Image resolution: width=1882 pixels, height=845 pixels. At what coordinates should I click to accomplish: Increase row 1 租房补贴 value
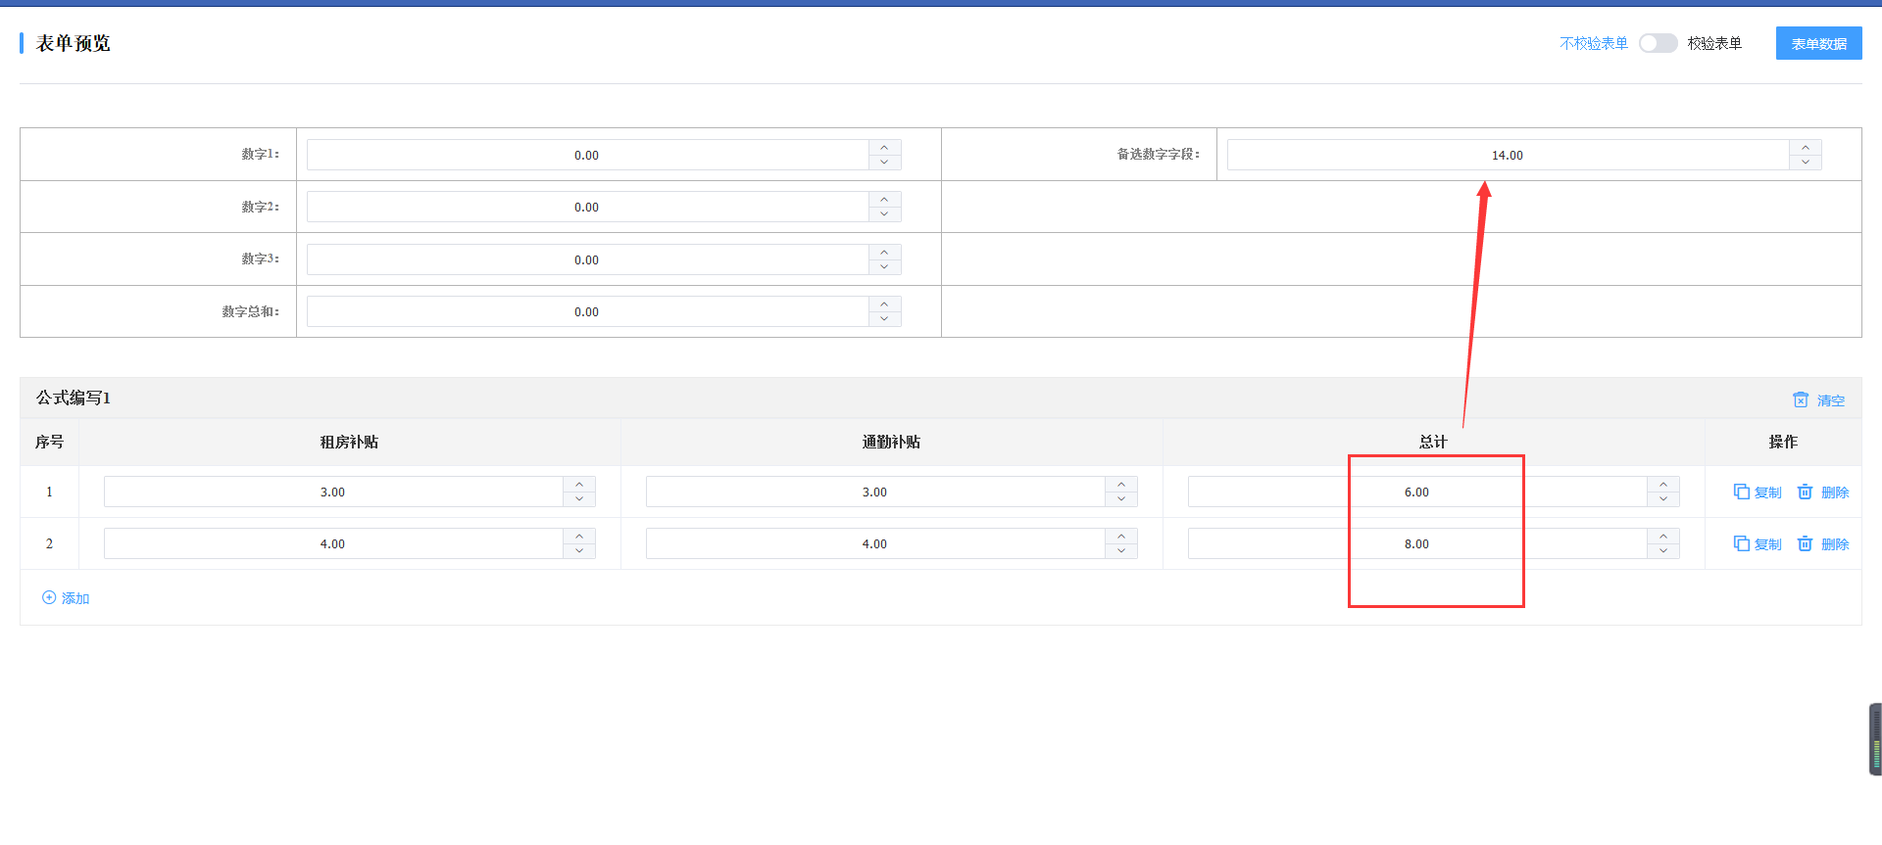tap(579, 484)
